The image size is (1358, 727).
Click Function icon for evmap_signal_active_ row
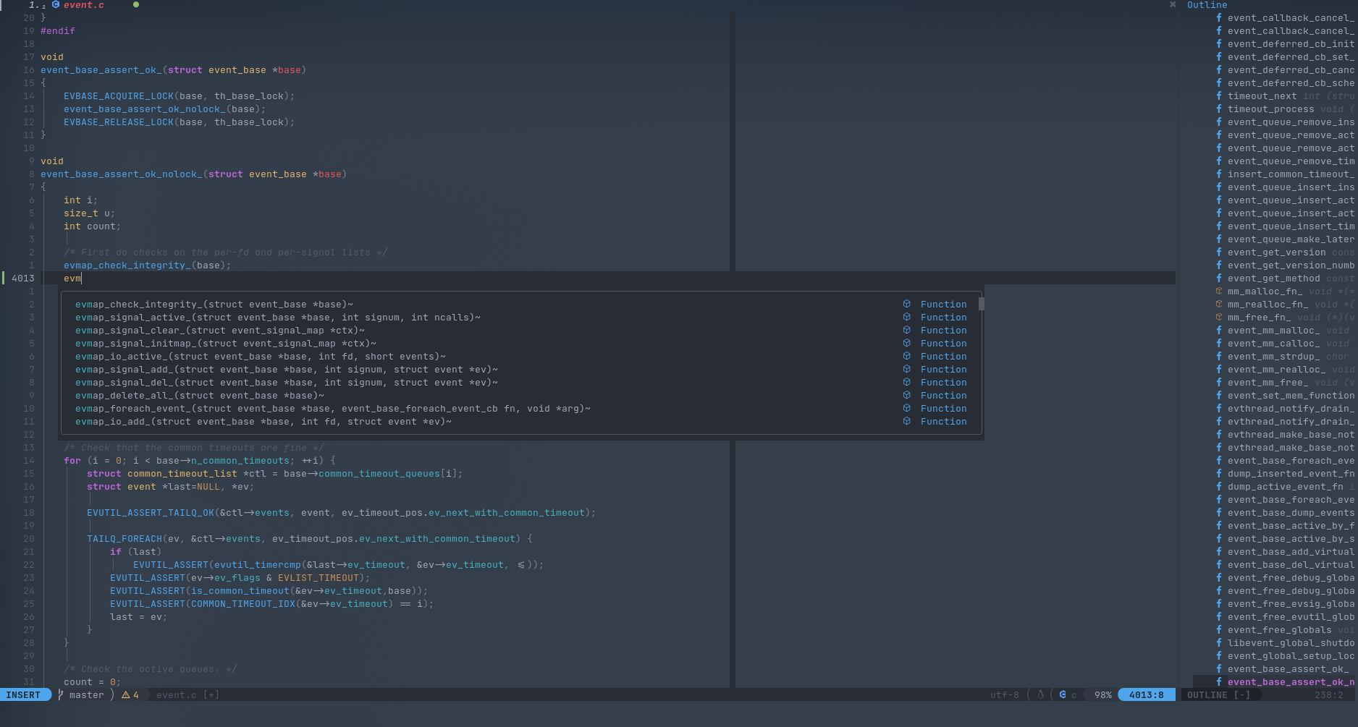tap(906, 318)
